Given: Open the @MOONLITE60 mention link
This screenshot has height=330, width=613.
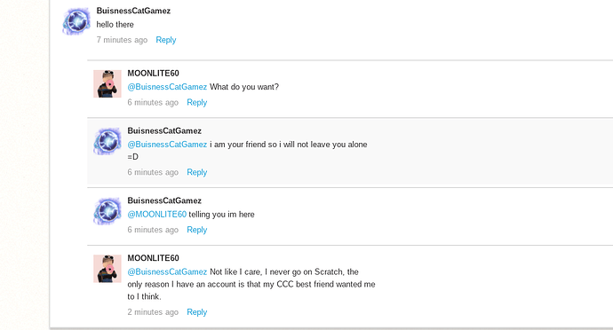Looking at the screenshot, I should 156,214.
